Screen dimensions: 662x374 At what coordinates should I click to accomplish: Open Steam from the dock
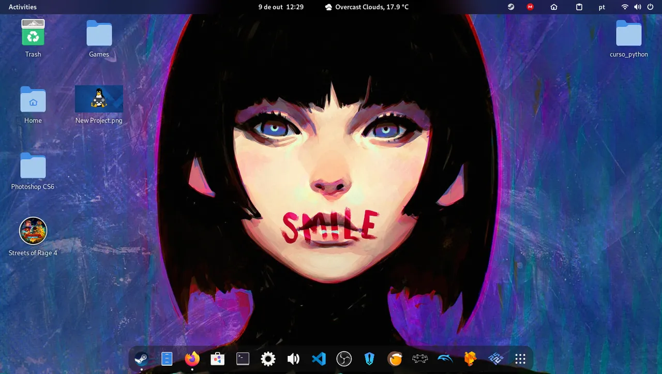click(141, 358)
